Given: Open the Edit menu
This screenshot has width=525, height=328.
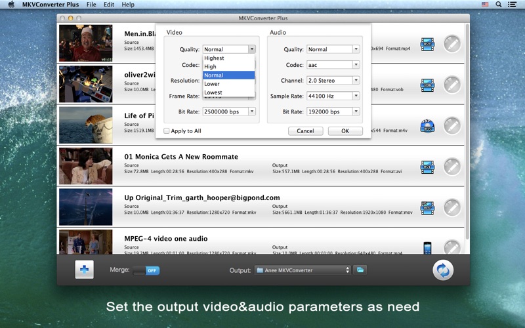Looking at the screenshot, I should 109,5.
